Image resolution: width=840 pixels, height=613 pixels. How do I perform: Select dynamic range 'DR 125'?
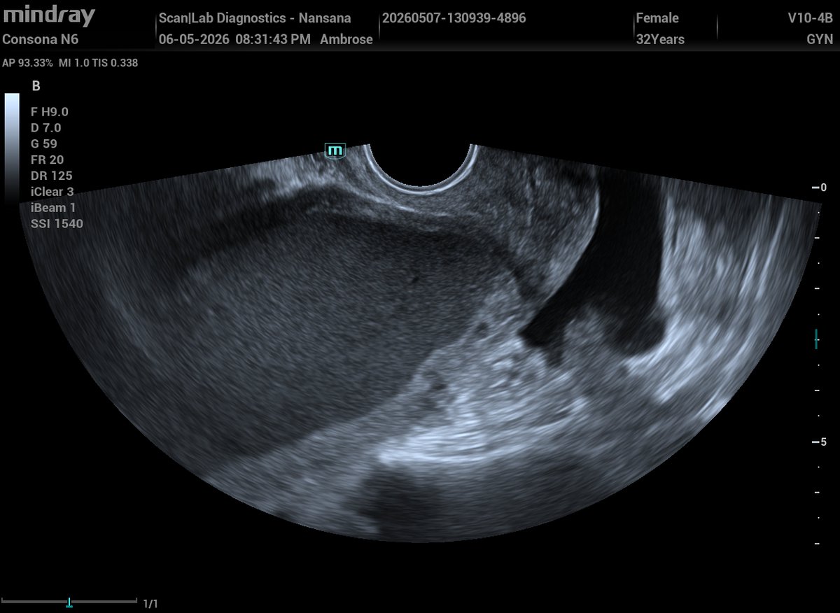[52, 176]
